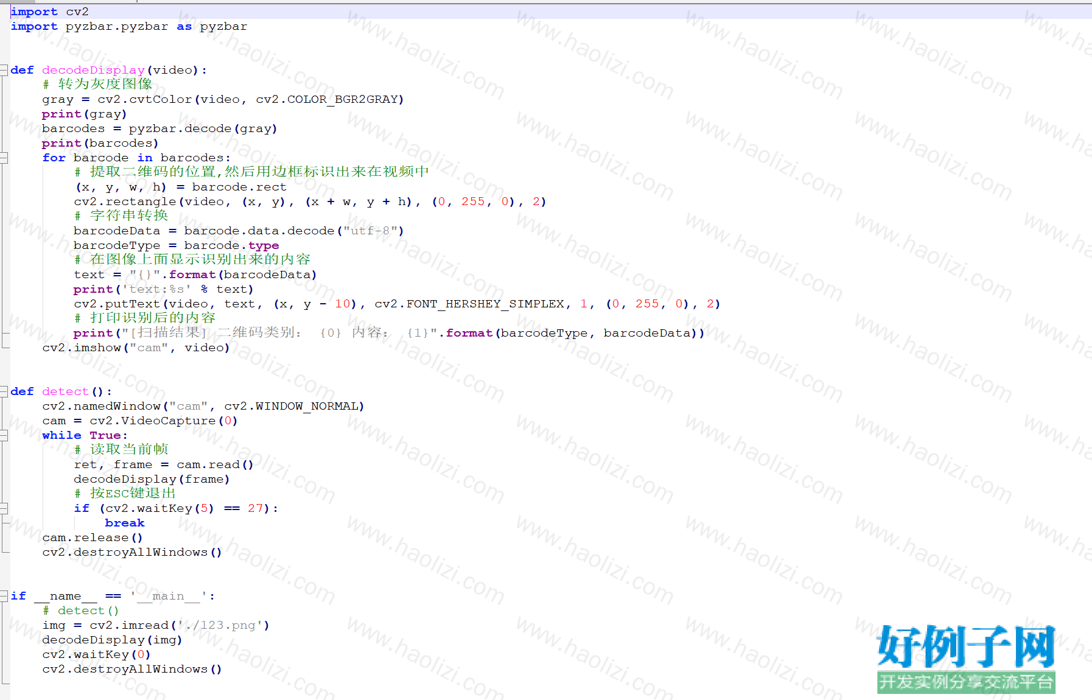
Task: Click 'barcodes = pyzbar.decode(gray)' line
Action: [x=159, y=128]
